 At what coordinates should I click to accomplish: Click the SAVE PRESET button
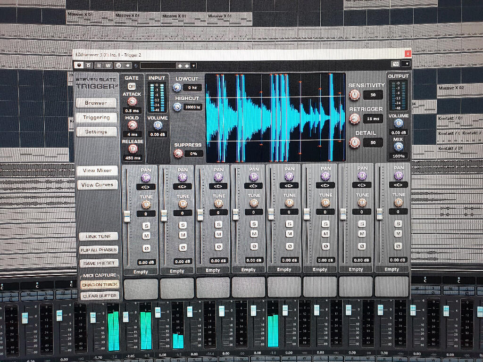(99, 263)
